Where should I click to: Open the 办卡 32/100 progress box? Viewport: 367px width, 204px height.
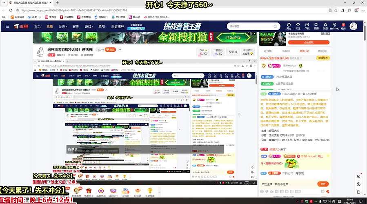[203, 52]
